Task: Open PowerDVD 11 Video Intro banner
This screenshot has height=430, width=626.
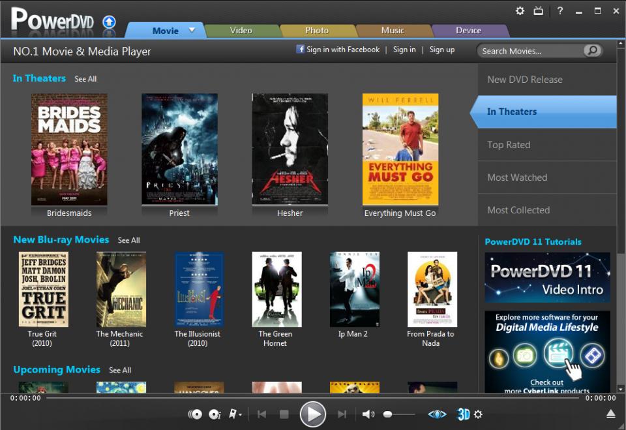Action: coord(547,277)
